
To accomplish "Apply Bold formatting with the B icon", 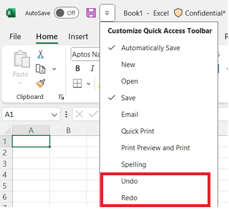I will [78, 68].
